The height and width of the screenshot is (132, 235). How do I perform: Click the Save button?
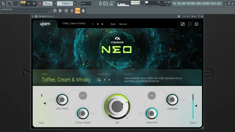tap(113, 24)
